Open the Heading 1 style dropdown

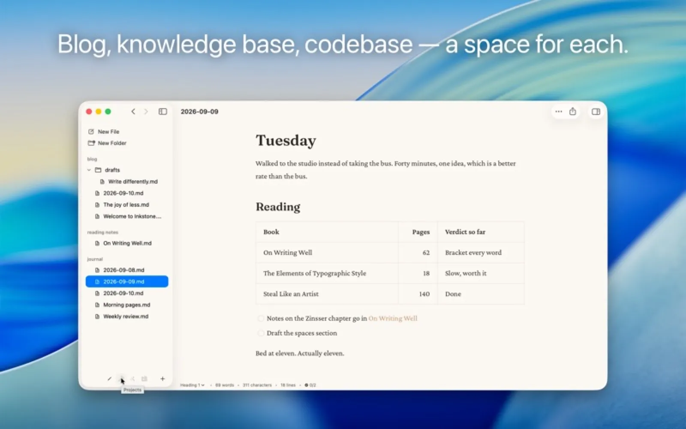[x=192, y=385]
